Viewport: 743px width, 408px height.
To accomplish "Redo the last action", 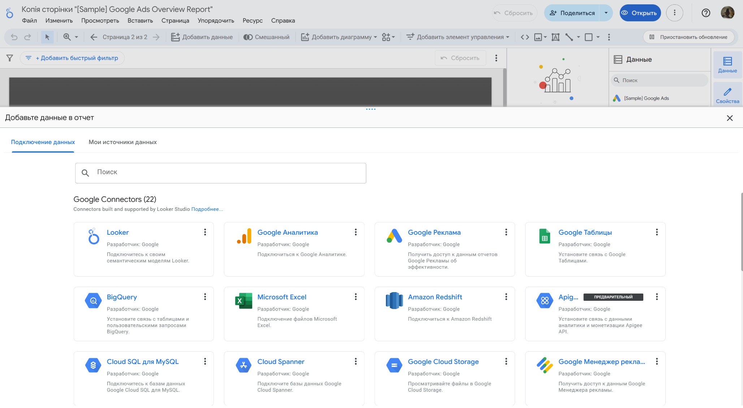I will tap(27, 37).
